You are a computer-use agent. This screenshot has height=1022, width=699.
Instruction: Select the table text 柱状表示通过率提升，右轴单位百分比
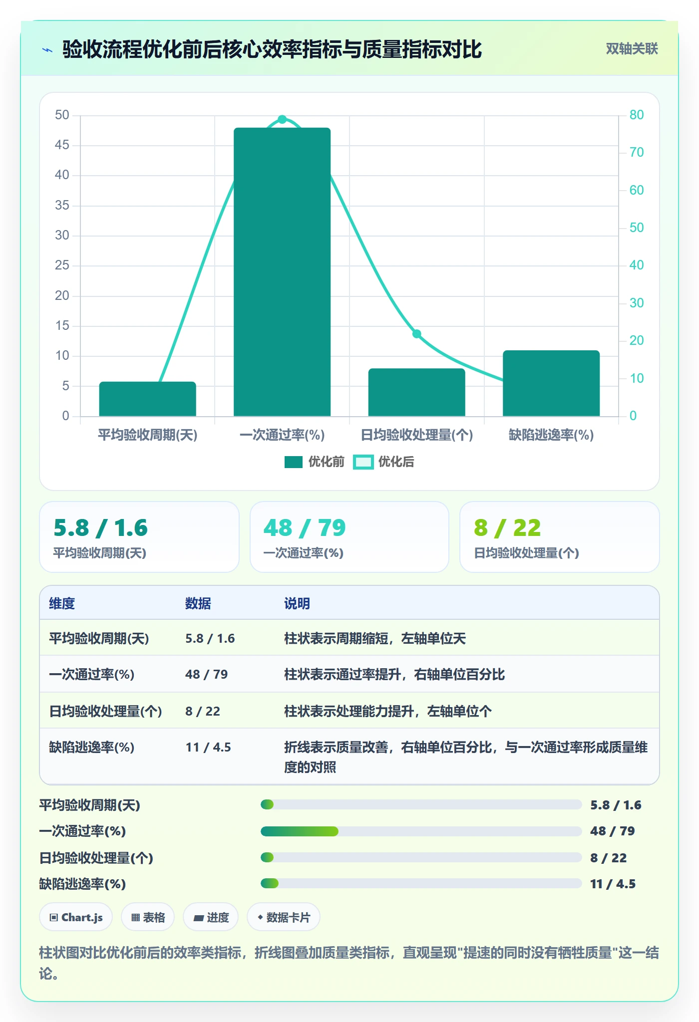[394, 674]
